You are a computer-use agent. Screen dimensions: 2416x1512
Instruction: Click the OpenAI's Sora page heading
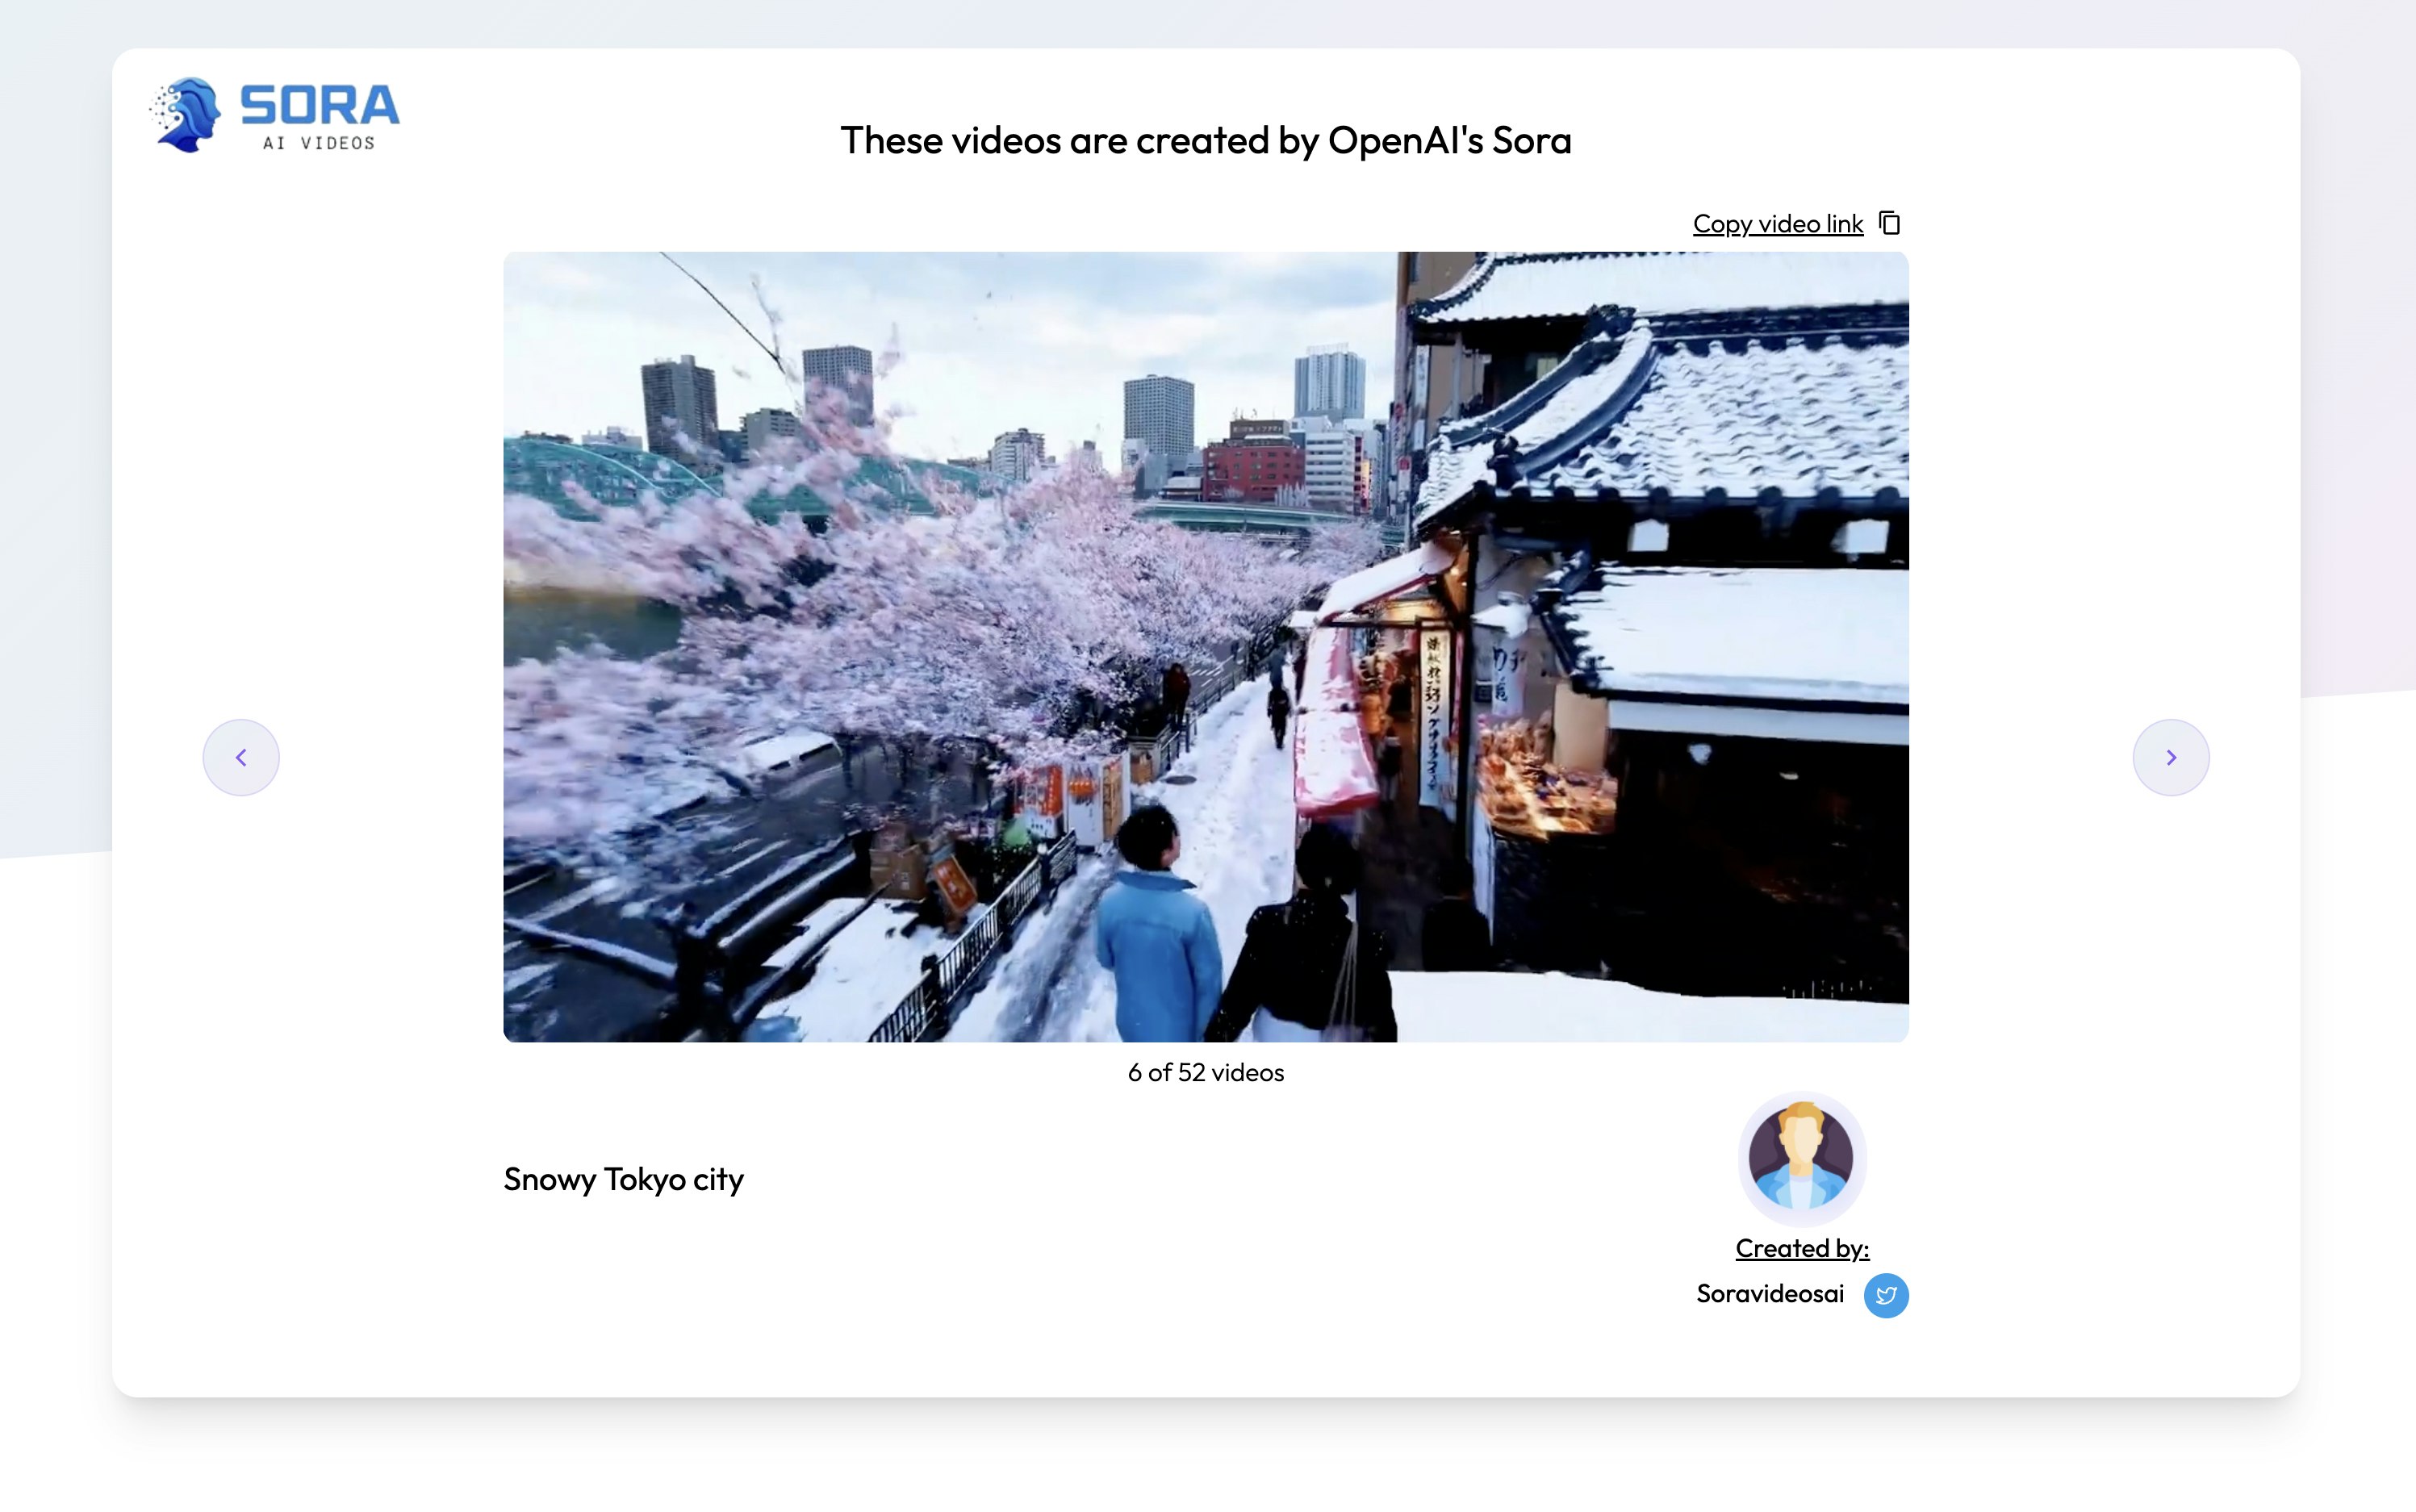(1205, 140)
